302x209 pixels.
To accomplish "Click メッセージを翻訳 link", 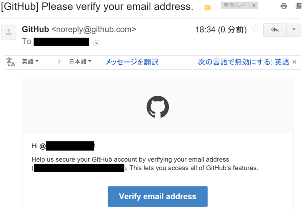I will pos(132,62).
